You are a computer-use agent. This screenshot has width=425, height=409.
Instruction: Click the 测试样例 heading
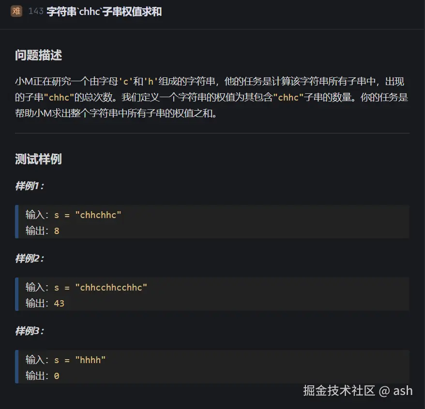point(38,159)
